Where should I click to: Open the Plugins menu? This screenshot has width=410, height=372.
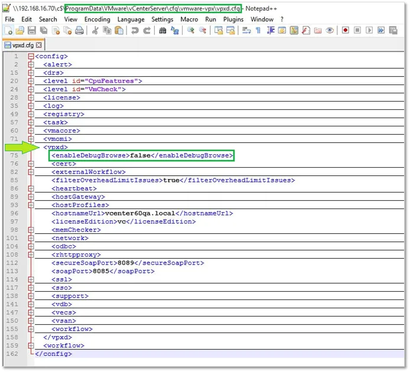[233, 19]
